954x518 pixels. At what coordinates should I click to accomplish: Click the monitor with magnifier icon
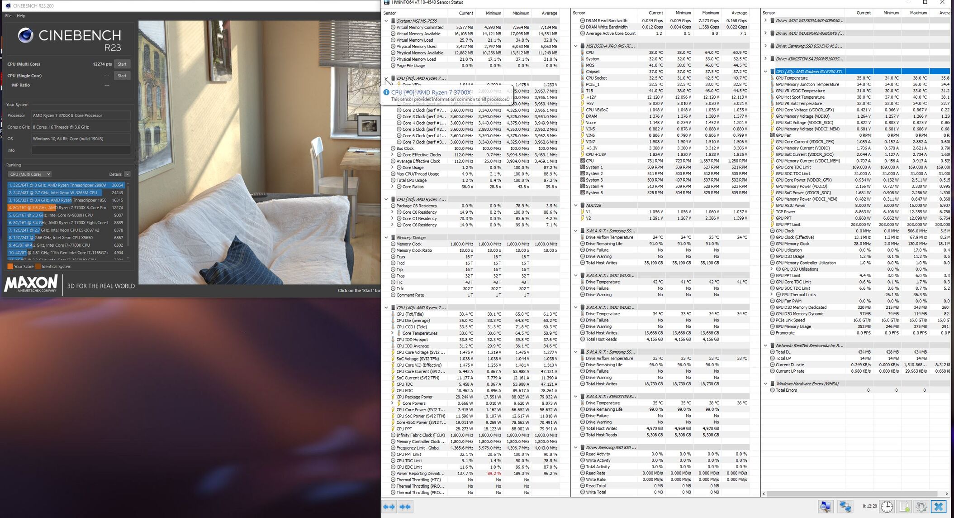[826, 507]
